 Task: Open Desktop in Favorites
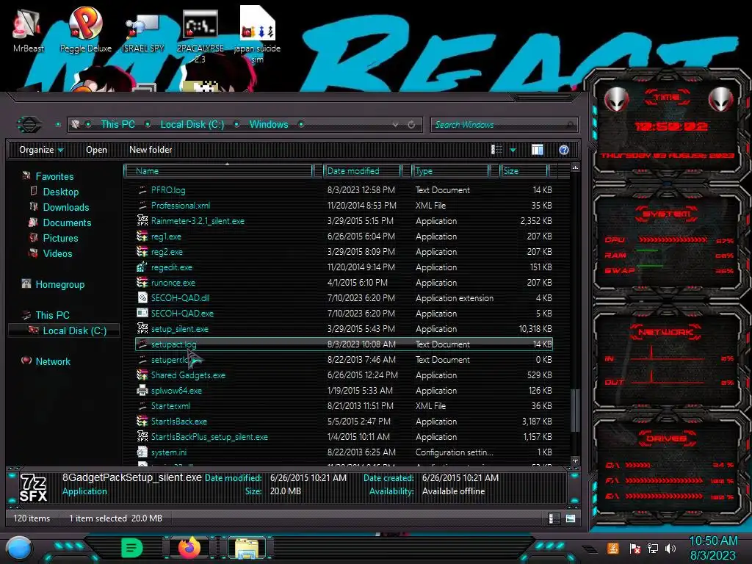click(x=60, y=192)
